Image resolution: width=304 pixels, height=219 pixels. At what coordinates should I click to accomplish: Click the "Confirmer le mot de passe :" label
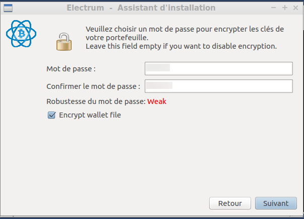click(93, 86)
